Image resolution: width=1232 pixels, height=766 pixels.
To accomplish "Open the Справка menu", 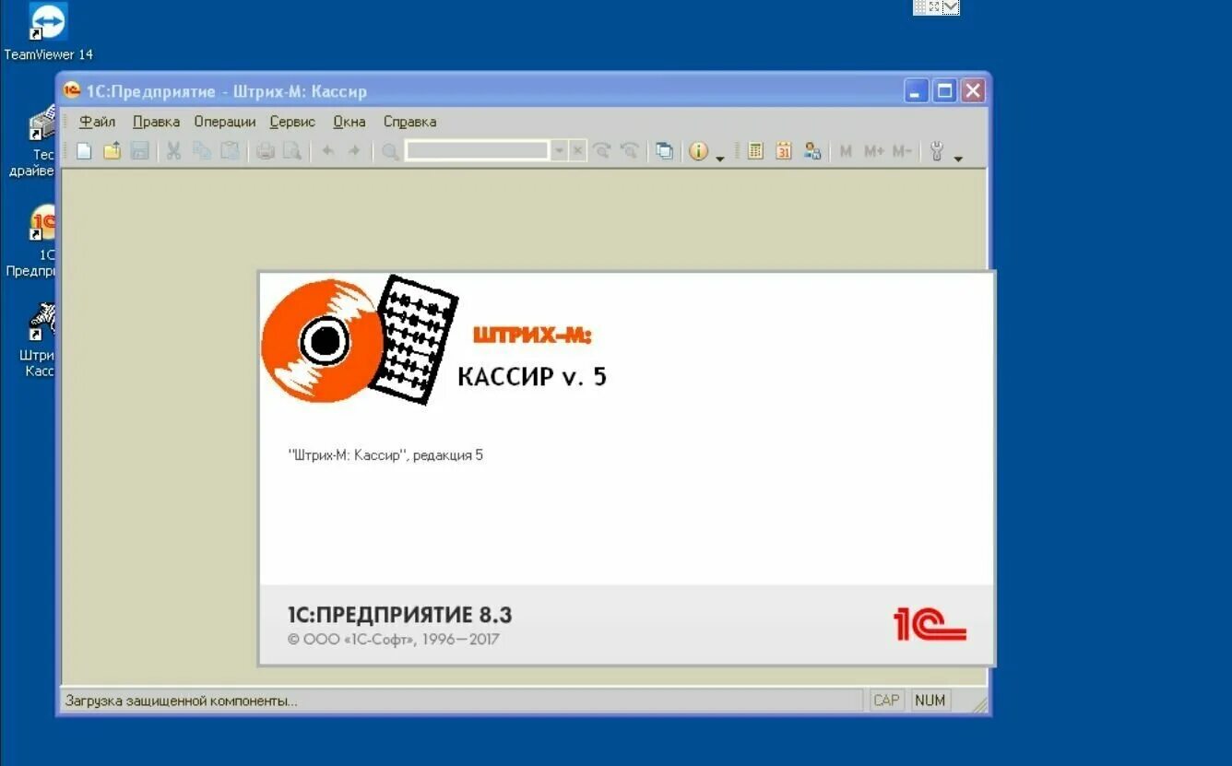I will coord(409,122).
